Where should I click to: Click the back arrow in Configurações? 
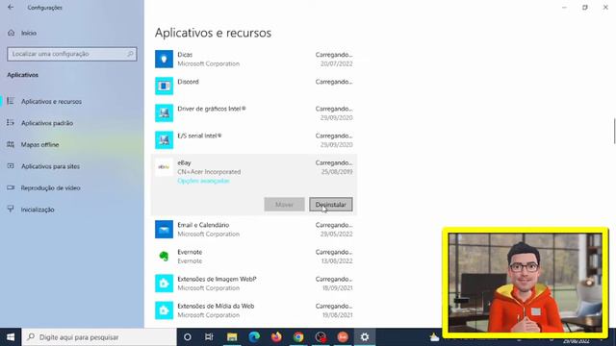(11, 7)
